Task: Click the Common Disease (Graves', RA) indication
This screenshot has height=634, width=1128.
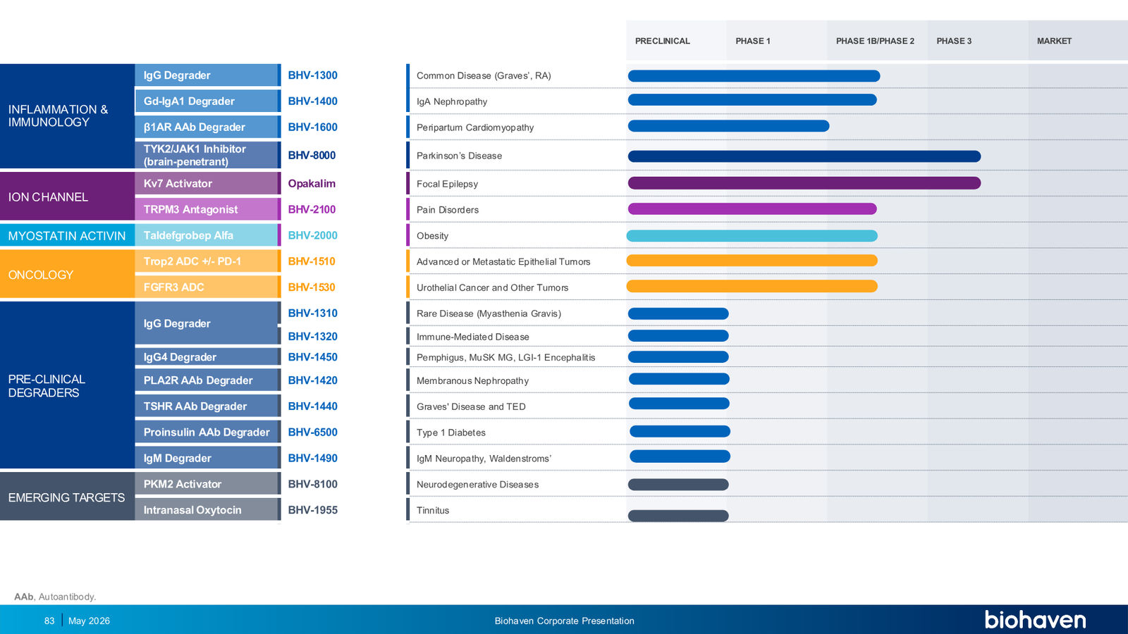Action: click(x=484, y=76)
